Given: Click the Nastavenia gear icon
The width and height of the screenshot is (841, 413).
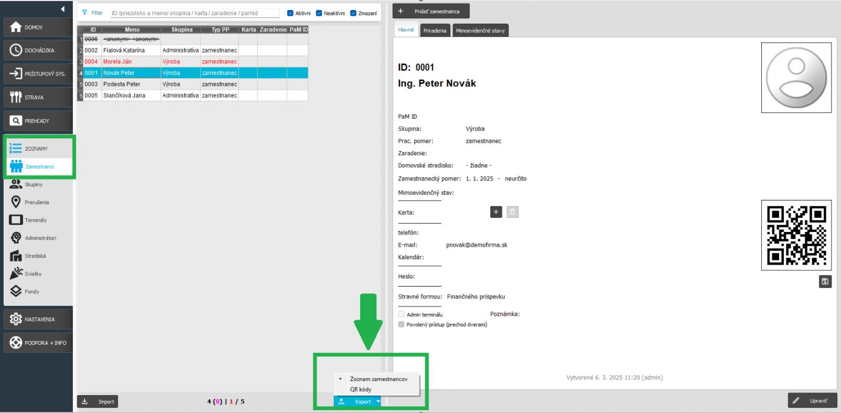Looking at the screenshot, I should pyautogui.click(x=16, y=319).
